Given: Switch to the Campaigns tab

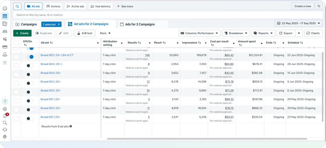Looking at the screenshot, I should (x=26, y=24).
